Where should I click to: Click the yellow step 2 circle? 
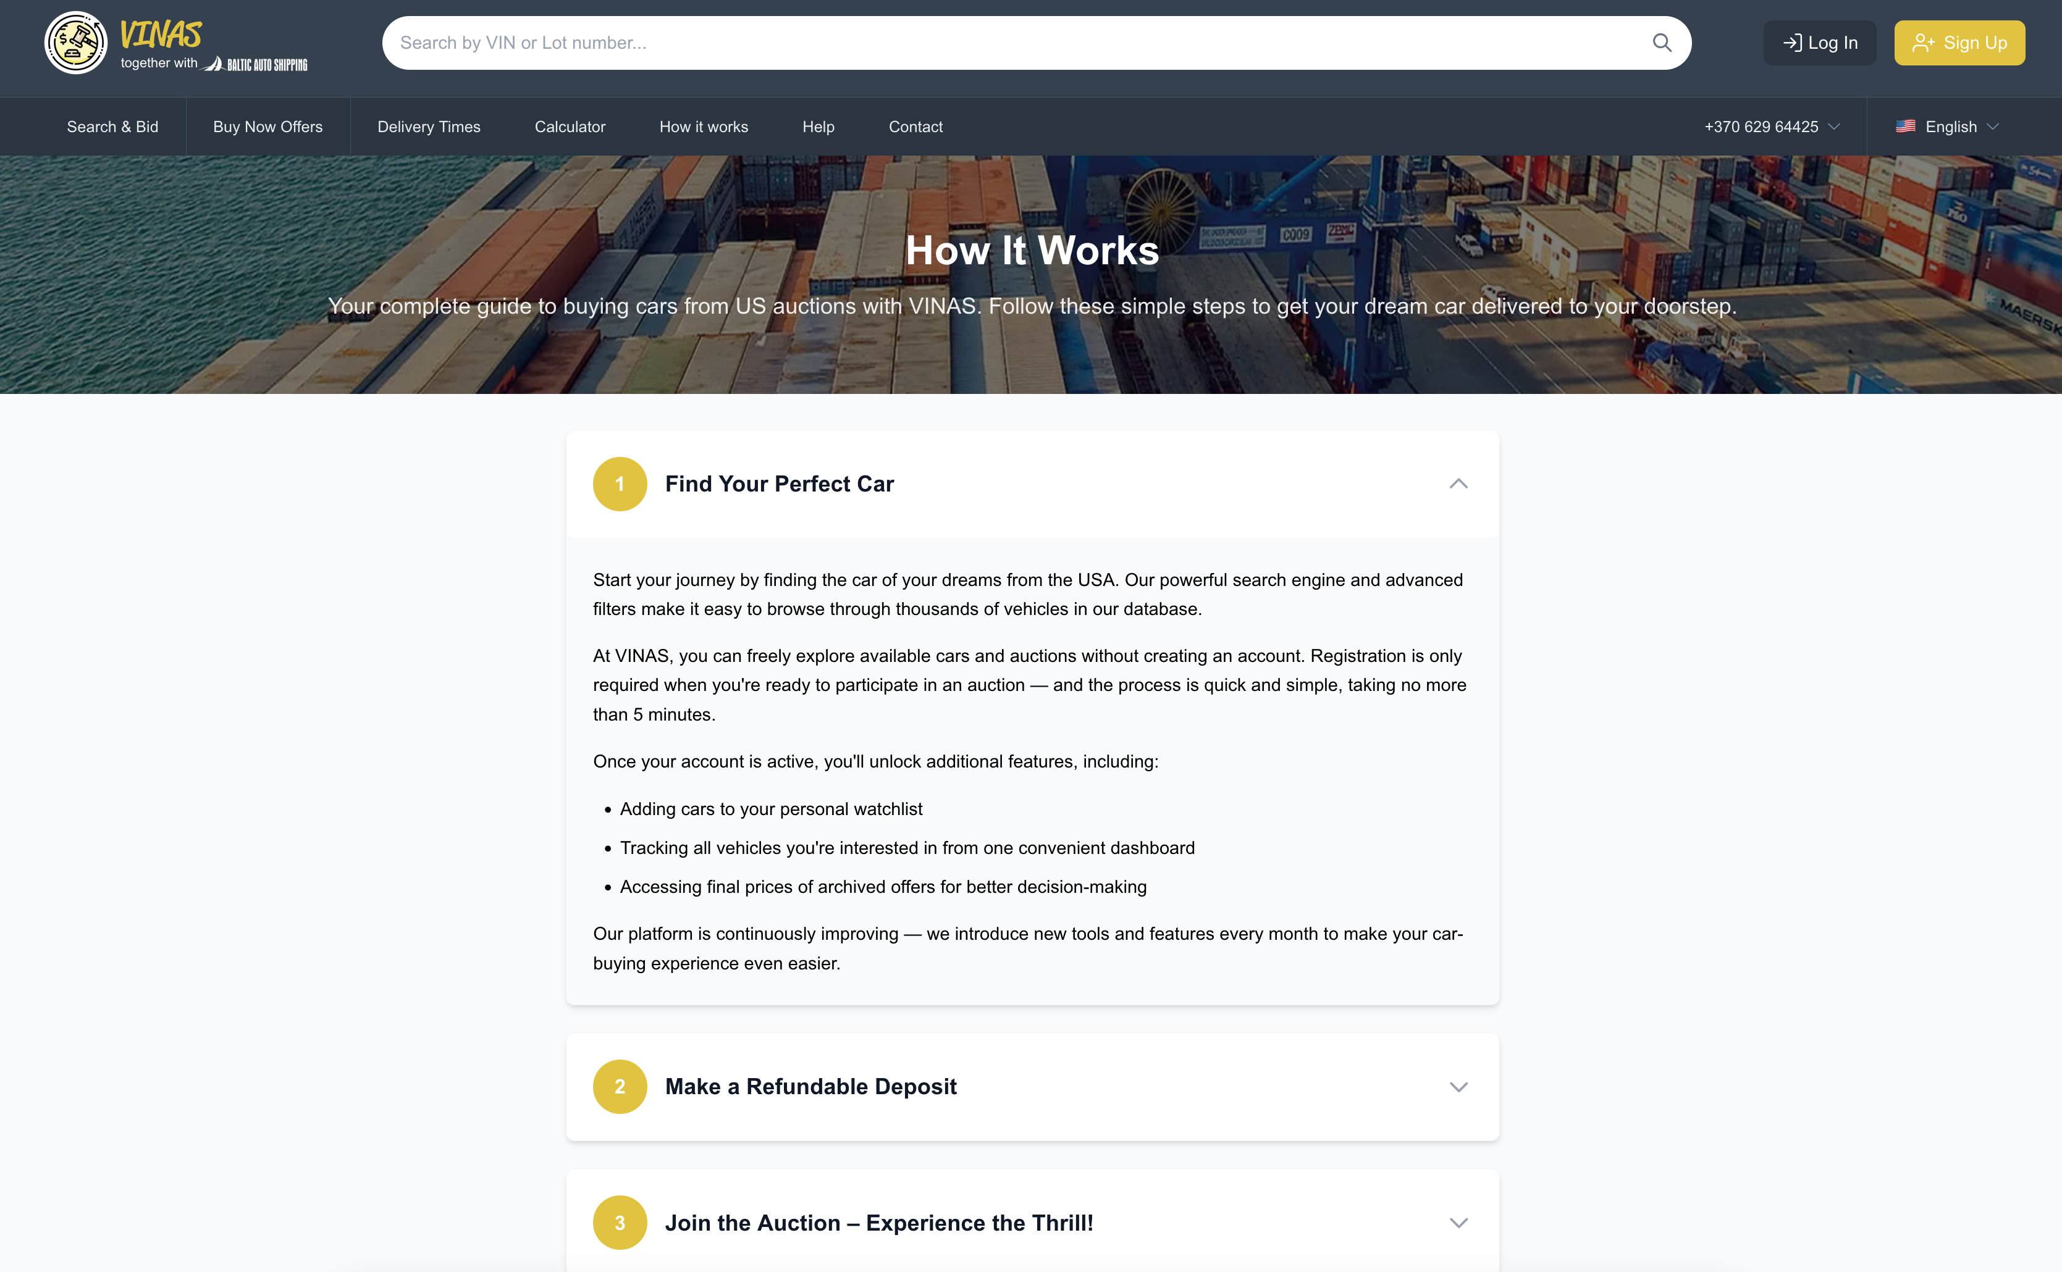pyautogui.click(x=620, y=1086)
